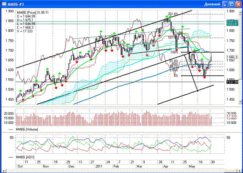Close the ММВБ #3 chart window
243x173 pixels.
(239, 4)
